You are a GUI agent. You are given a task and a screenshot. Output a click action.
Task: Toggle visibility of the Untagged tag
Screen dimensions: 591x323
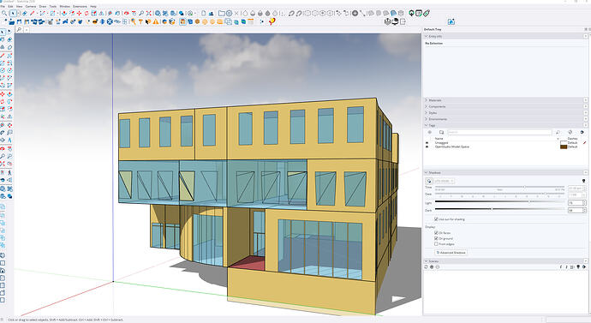tap(427, 143)
